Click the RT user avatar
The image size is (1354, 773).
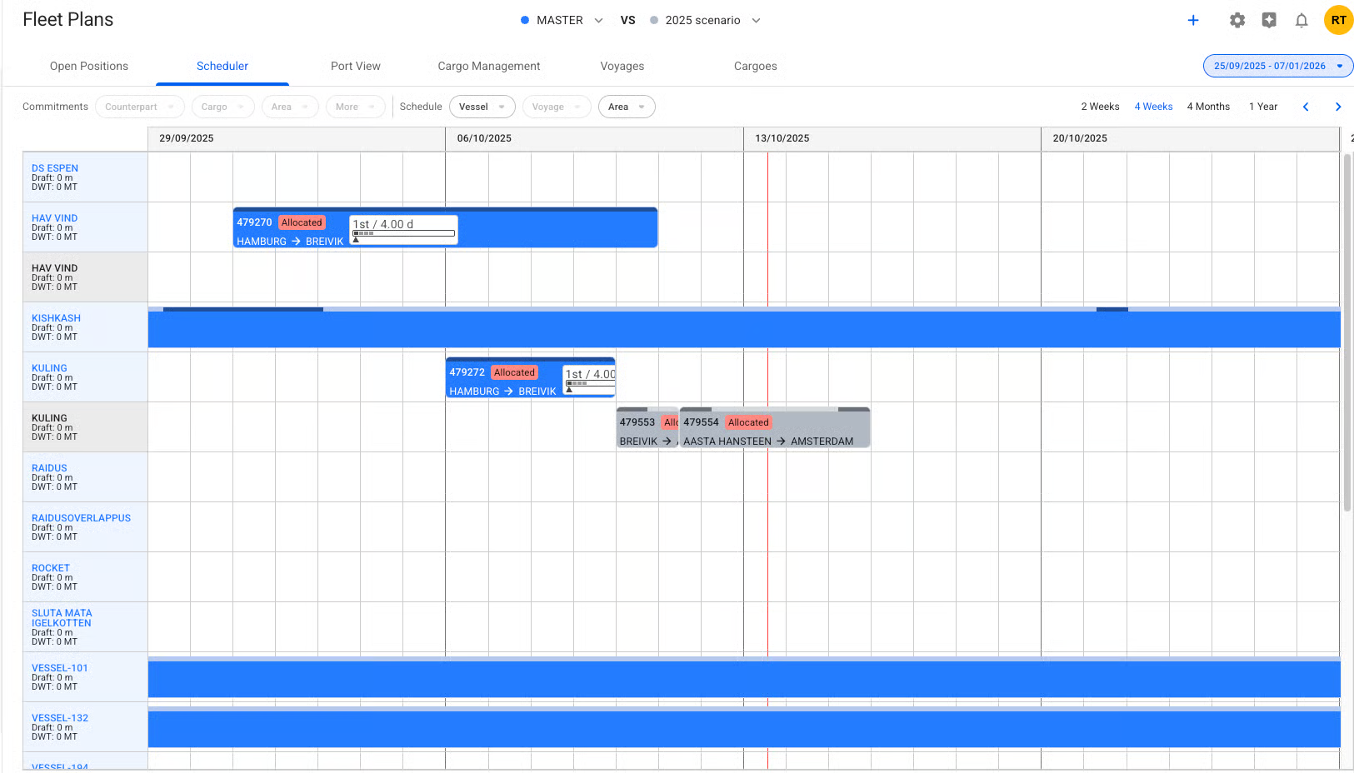point(1338,21)
